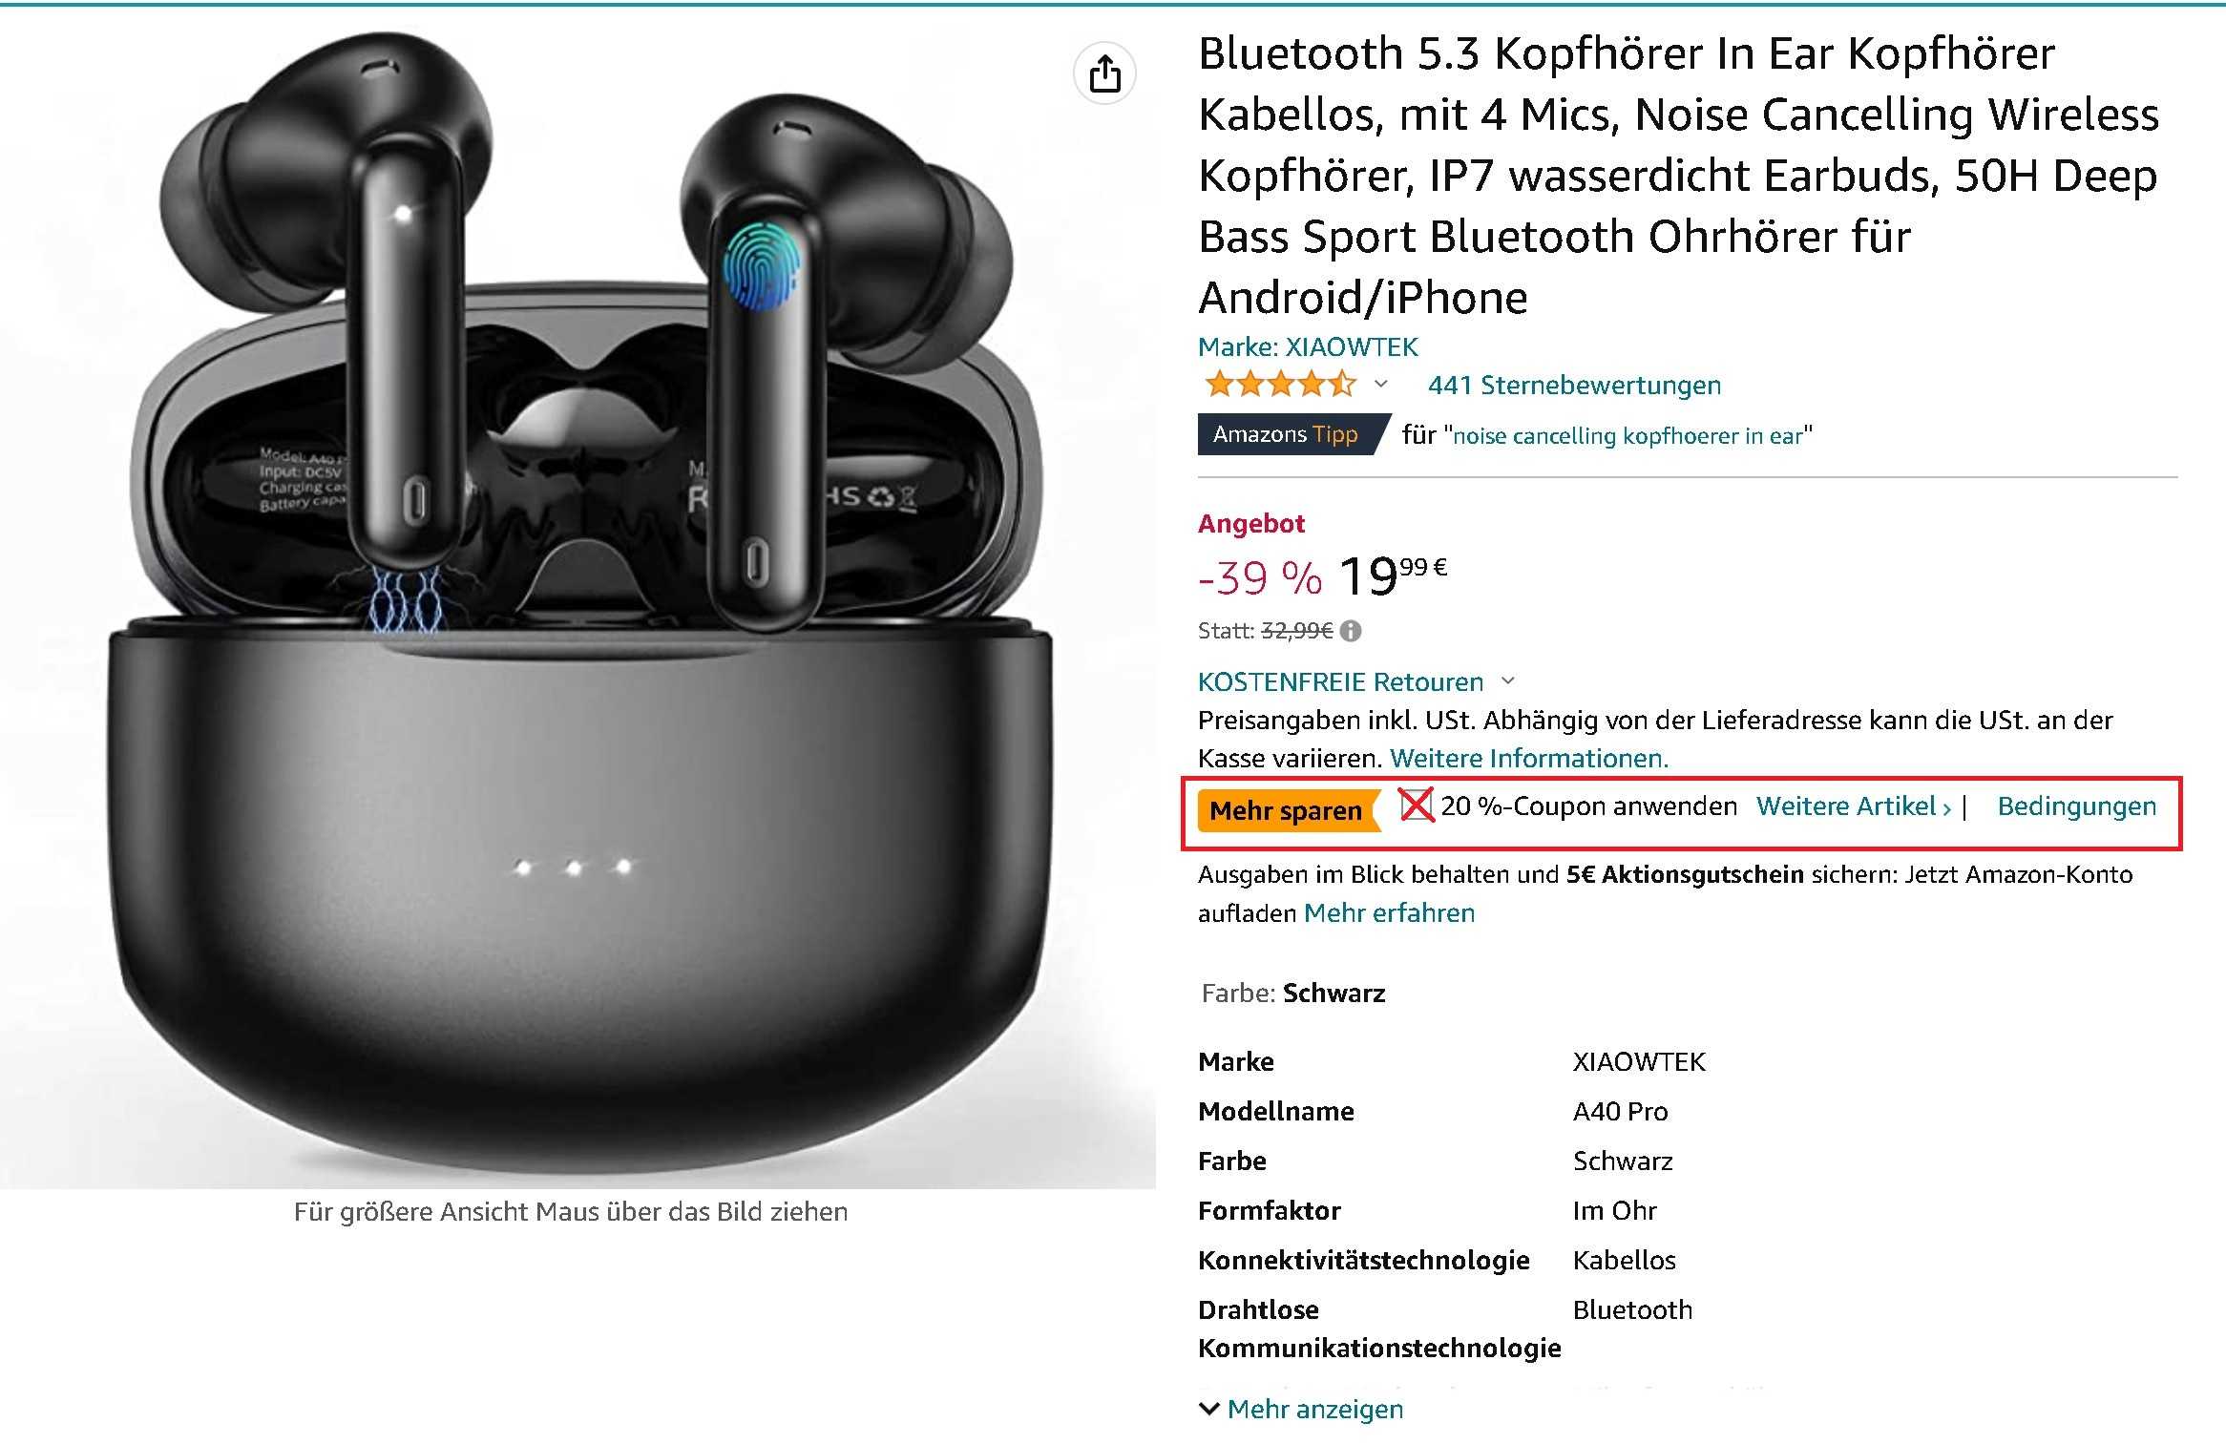Expand the KOSTENFREIE Retouren chevron
This screenshot has width=2226, height=1444.
point(1508,680)
